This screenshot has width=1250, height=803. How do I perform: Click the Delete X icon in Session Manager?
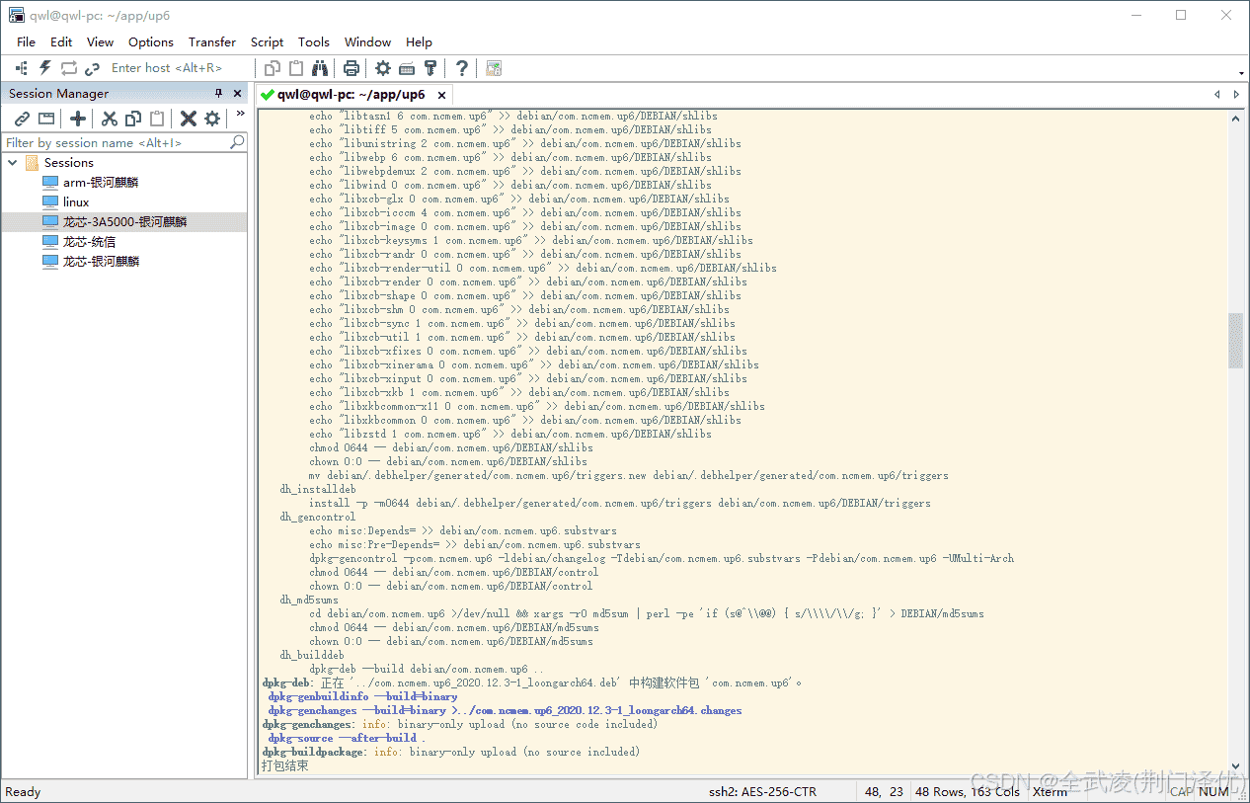pos(188,119)
